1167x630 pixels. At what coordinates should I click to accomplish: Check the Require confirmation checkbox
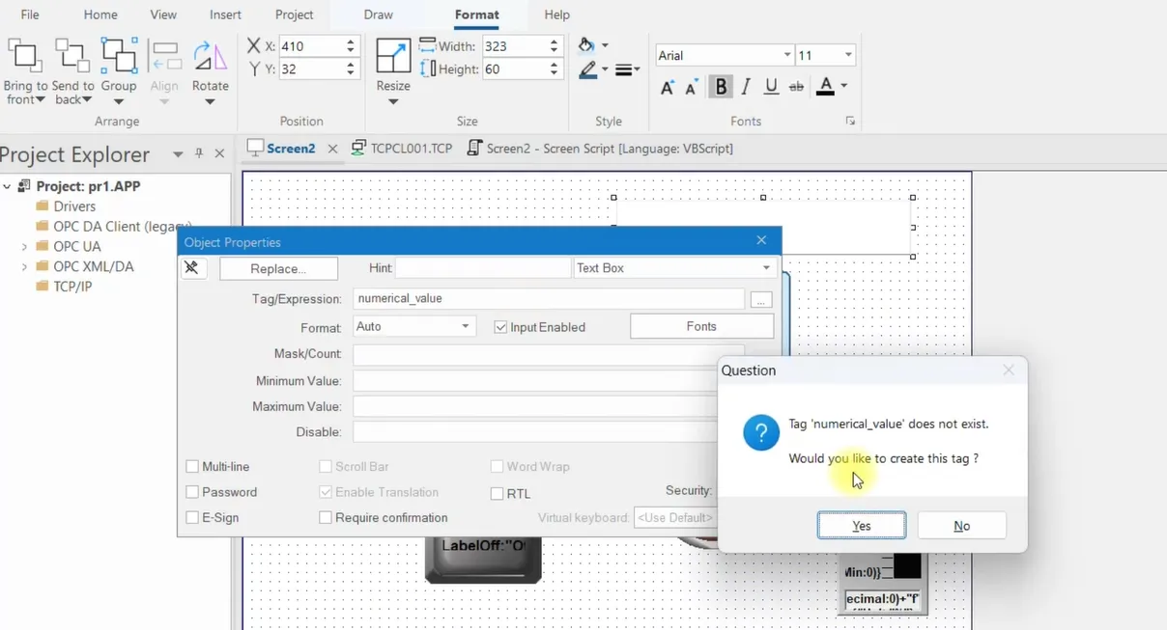coord(326,518)
